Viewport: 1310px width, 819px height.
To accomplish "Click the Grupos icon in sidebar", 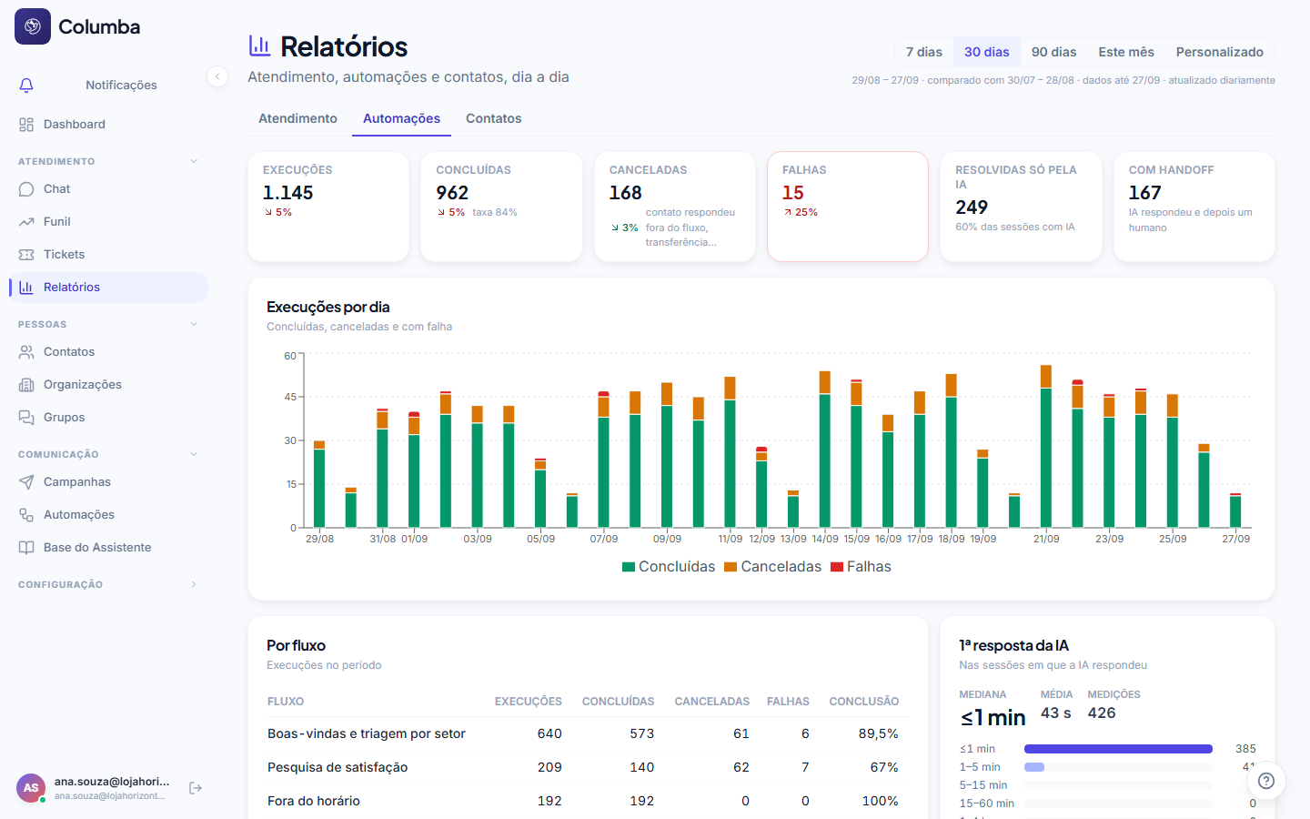I will click(26, 418).
